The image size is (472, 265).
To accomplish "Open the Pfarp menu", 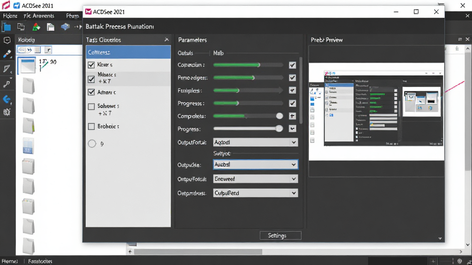I will [x=72, y=16].
